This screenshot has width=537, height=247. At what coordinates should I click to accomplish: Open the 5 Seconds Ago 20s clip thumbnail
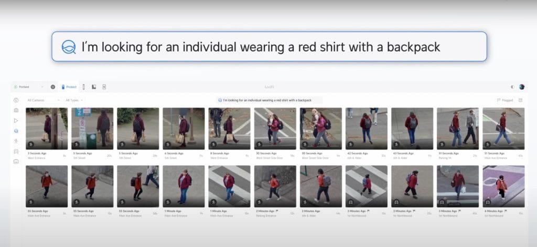92,128
